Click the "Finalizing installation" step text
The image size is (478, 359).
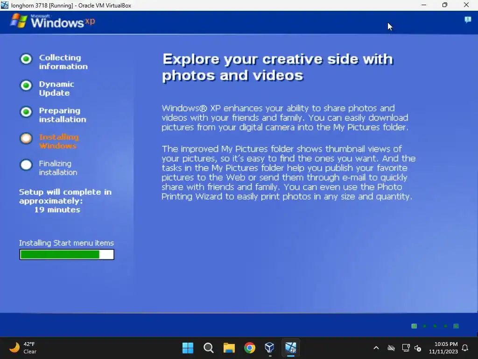point(58,168)
